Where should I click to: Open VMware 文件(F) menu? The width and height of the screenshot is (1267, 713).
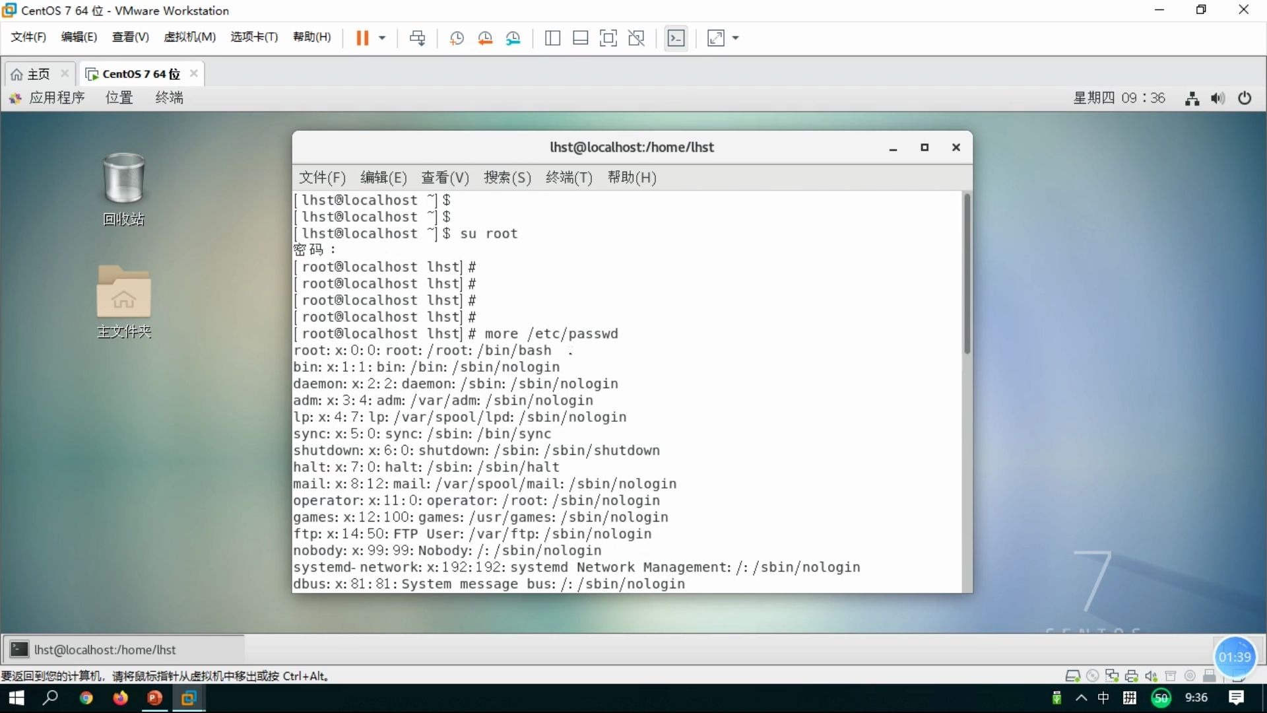tap(28, 37)
